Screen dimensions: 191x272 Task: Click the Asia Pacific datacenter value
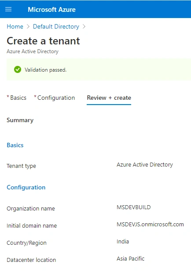(x=131, y=259)
